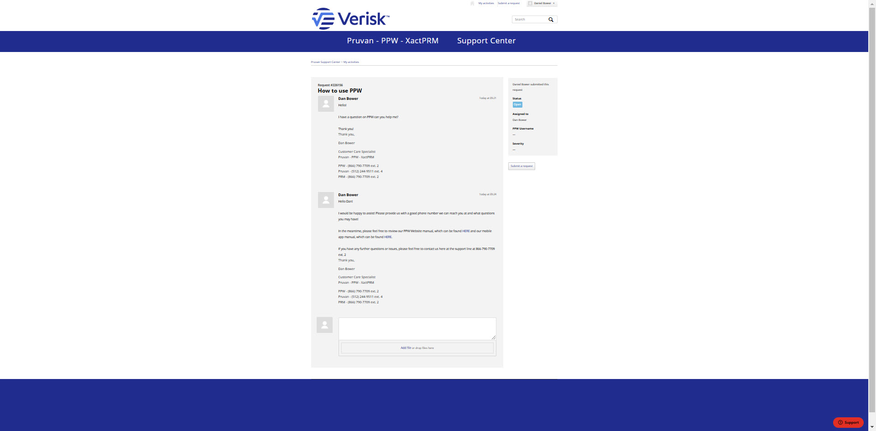Image resolution: width=876 pixels, height=431 pixels.
Task: Click avatar beside first Dan Bower comment
Action: point(326,104)
